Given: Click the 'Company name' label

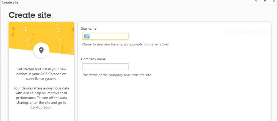Looking at the screenshot, I should click(93, 59).
